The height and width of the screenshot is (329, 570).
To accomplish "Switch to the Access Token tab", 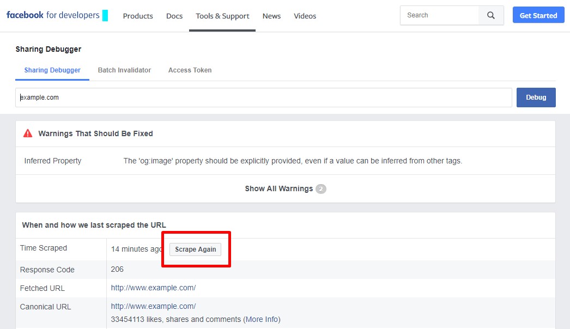I will point(190,70).
